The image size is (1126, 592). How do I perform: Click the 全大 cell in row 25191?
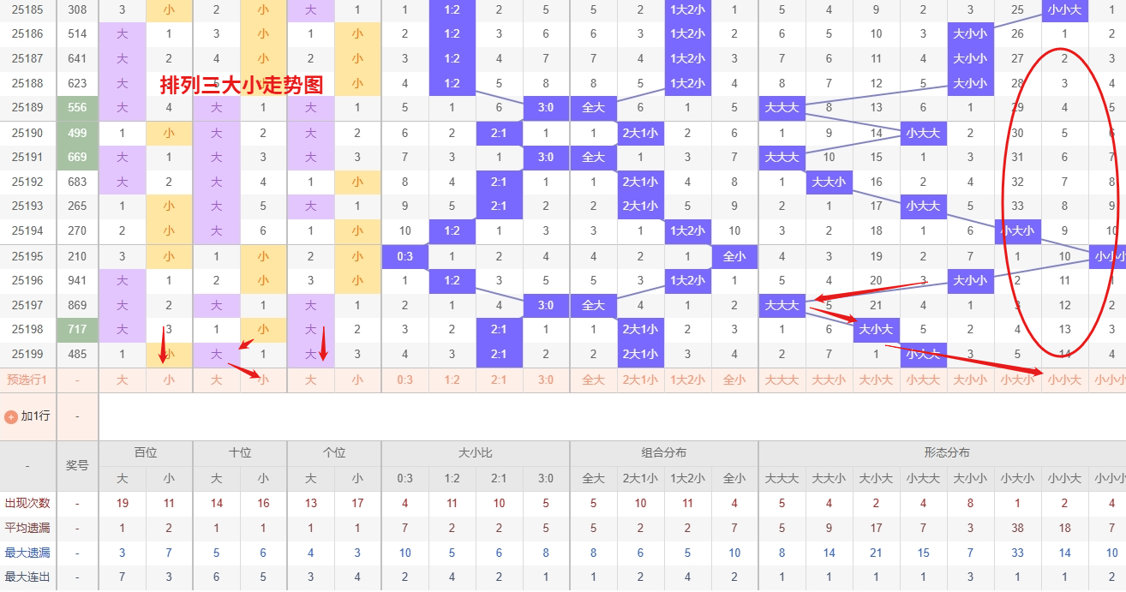tap(593, 158)
